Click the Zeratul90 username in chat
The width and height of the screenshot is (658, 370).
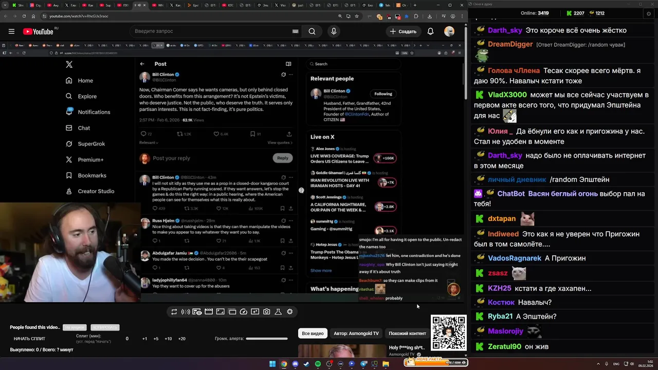504,347
